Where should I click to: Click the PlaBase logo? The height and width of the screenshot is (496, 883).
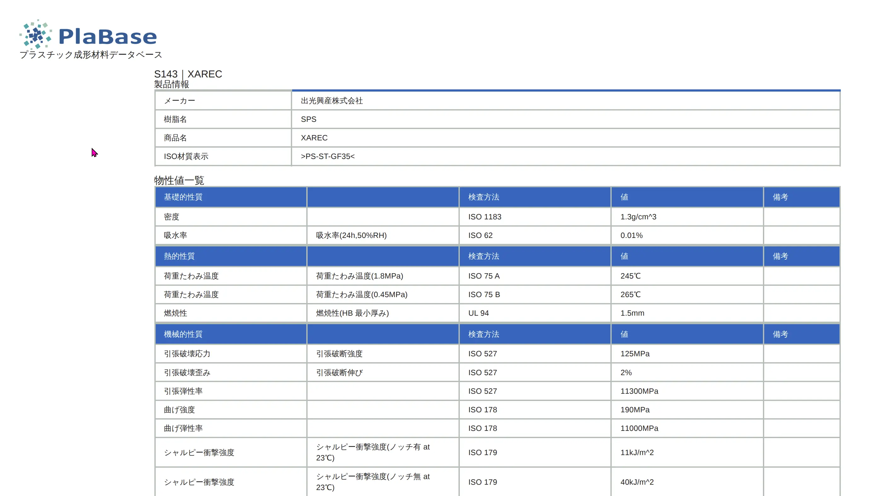coord(88,34)
